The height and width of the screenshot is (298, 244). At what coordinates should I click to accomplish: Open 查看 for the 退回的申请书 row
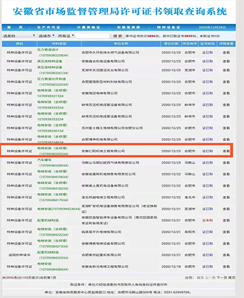click(x=226, y=255)
